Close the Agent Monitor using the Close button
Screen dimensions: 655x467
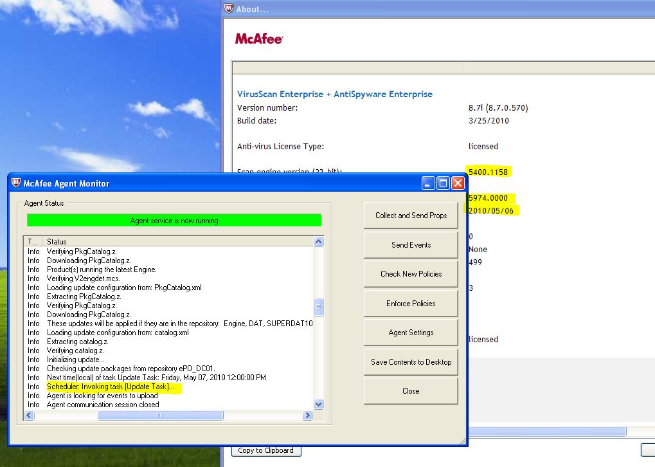point(411,391)
